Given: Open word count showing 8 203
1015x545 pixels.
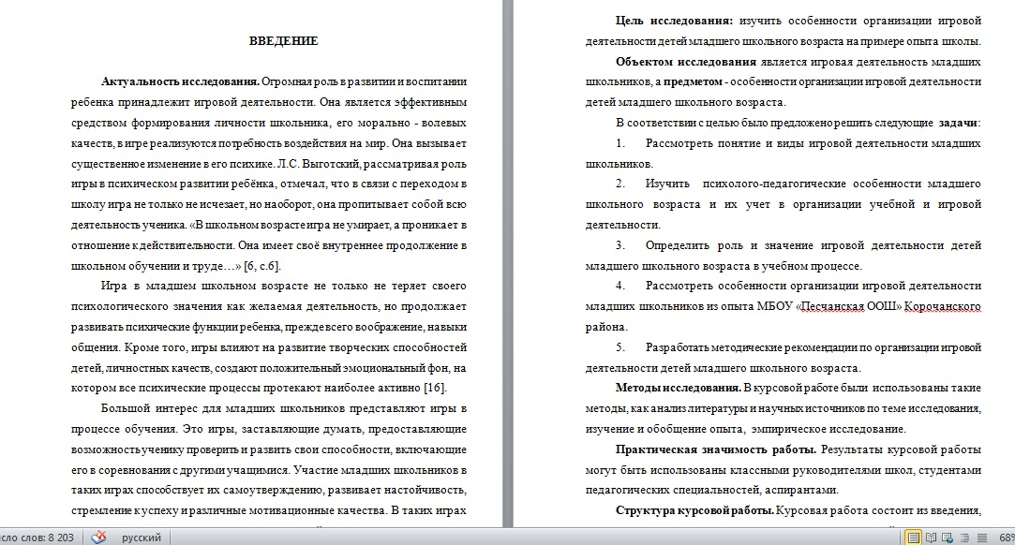Looking at the screenshot, I should tap(37, 538).
